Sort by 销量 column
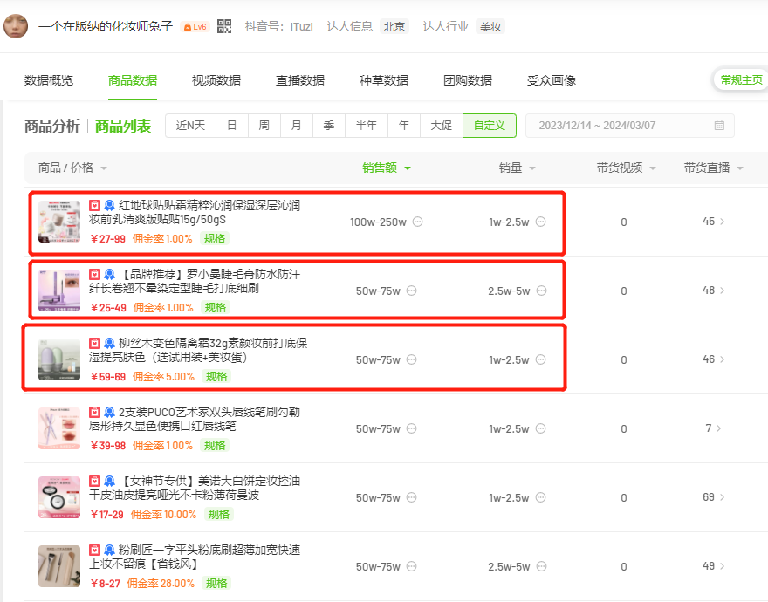The width and height of the screenshot is (768, 602). [517, 168]
